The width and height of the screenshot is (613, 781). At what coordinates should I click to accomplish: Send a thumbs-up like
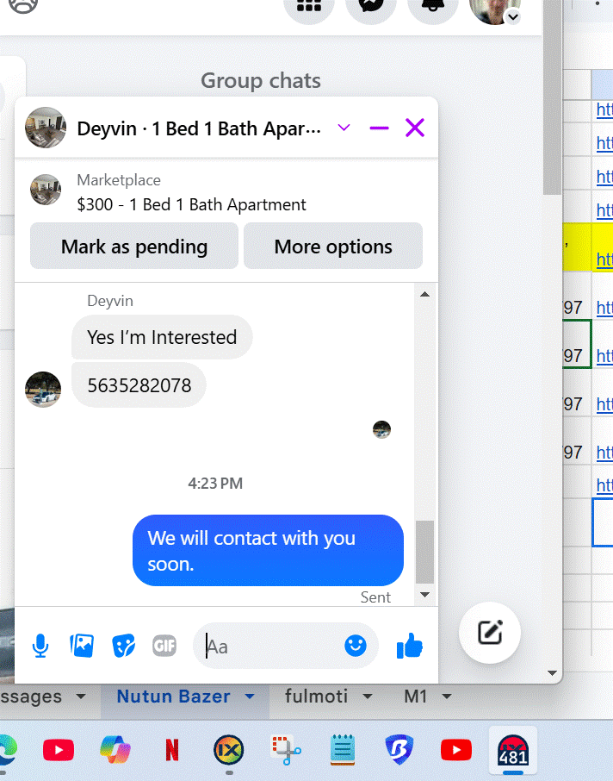(x=410, y=646)
